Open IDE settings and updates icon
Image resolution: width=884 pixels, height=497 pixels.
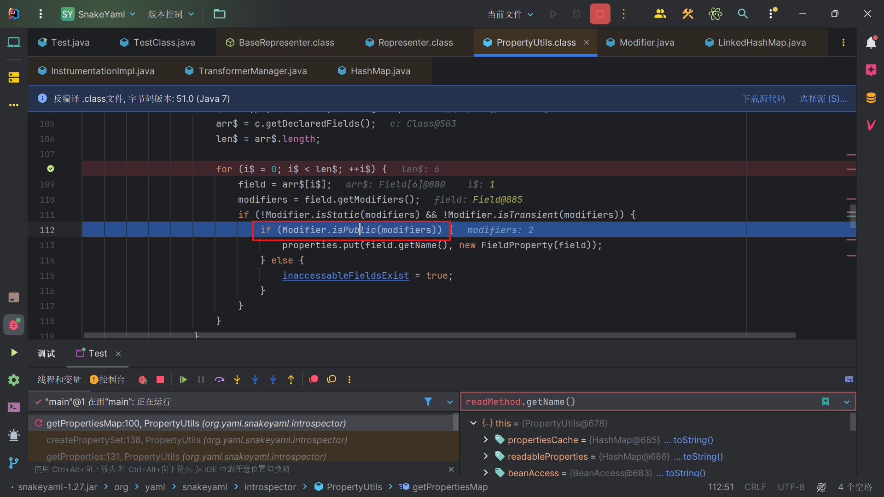tap(772, 14)
